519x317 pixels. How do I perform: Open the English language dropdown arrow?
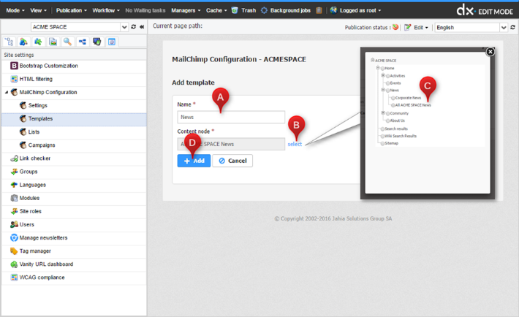tap(504, 28)
